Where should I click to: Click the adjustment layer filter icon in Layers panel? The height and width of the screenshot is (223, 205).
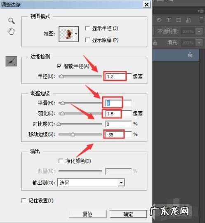point(159,20)
